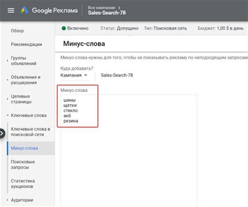Image resolution: width=248 pixels, height=207 pixels.
Task: Click the Sales-Search-78 campaign title
Action: [107, 13]
